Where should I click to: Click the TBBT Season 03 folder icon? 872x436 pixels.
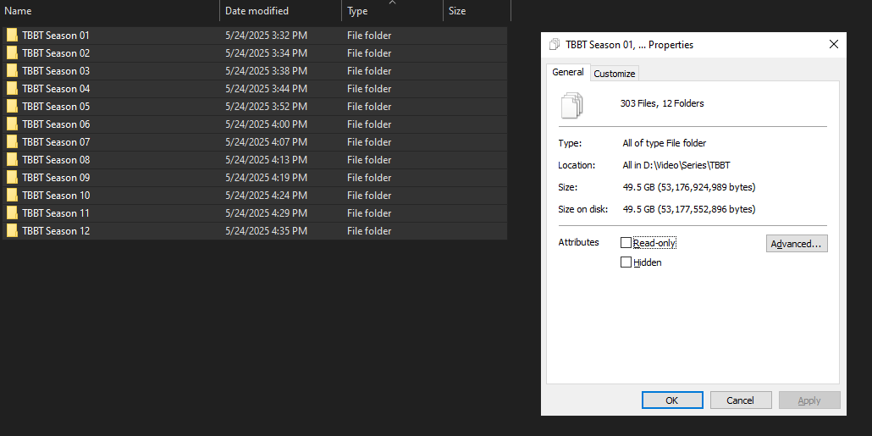[12, 71]
